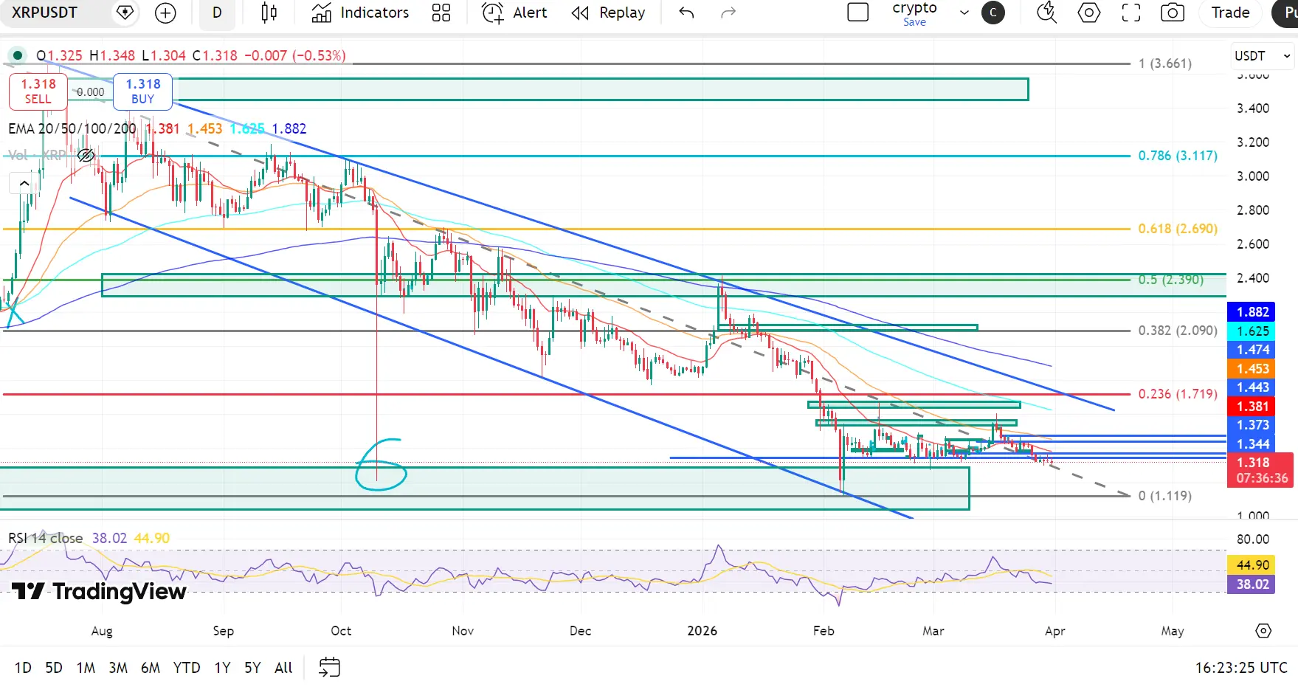Start Bar Replay mode

(609, 13)
